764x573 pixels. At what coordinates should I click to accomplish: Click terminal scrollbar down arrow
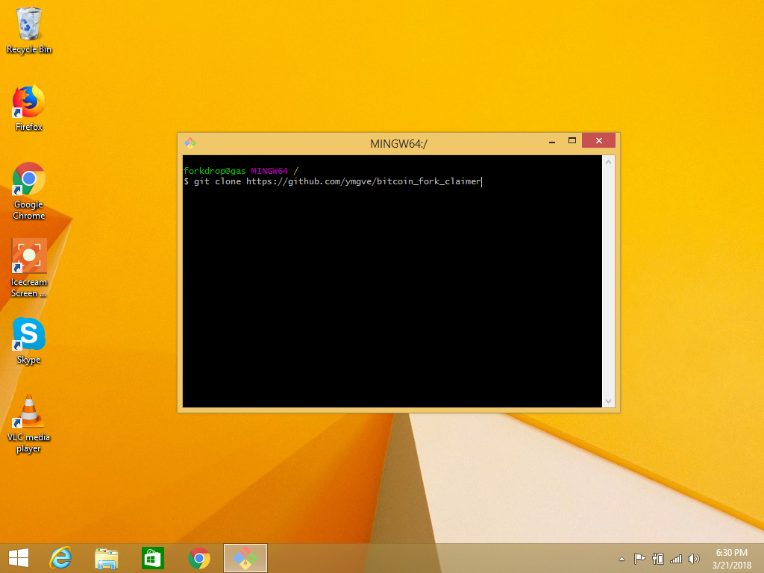tap(608, 401)
